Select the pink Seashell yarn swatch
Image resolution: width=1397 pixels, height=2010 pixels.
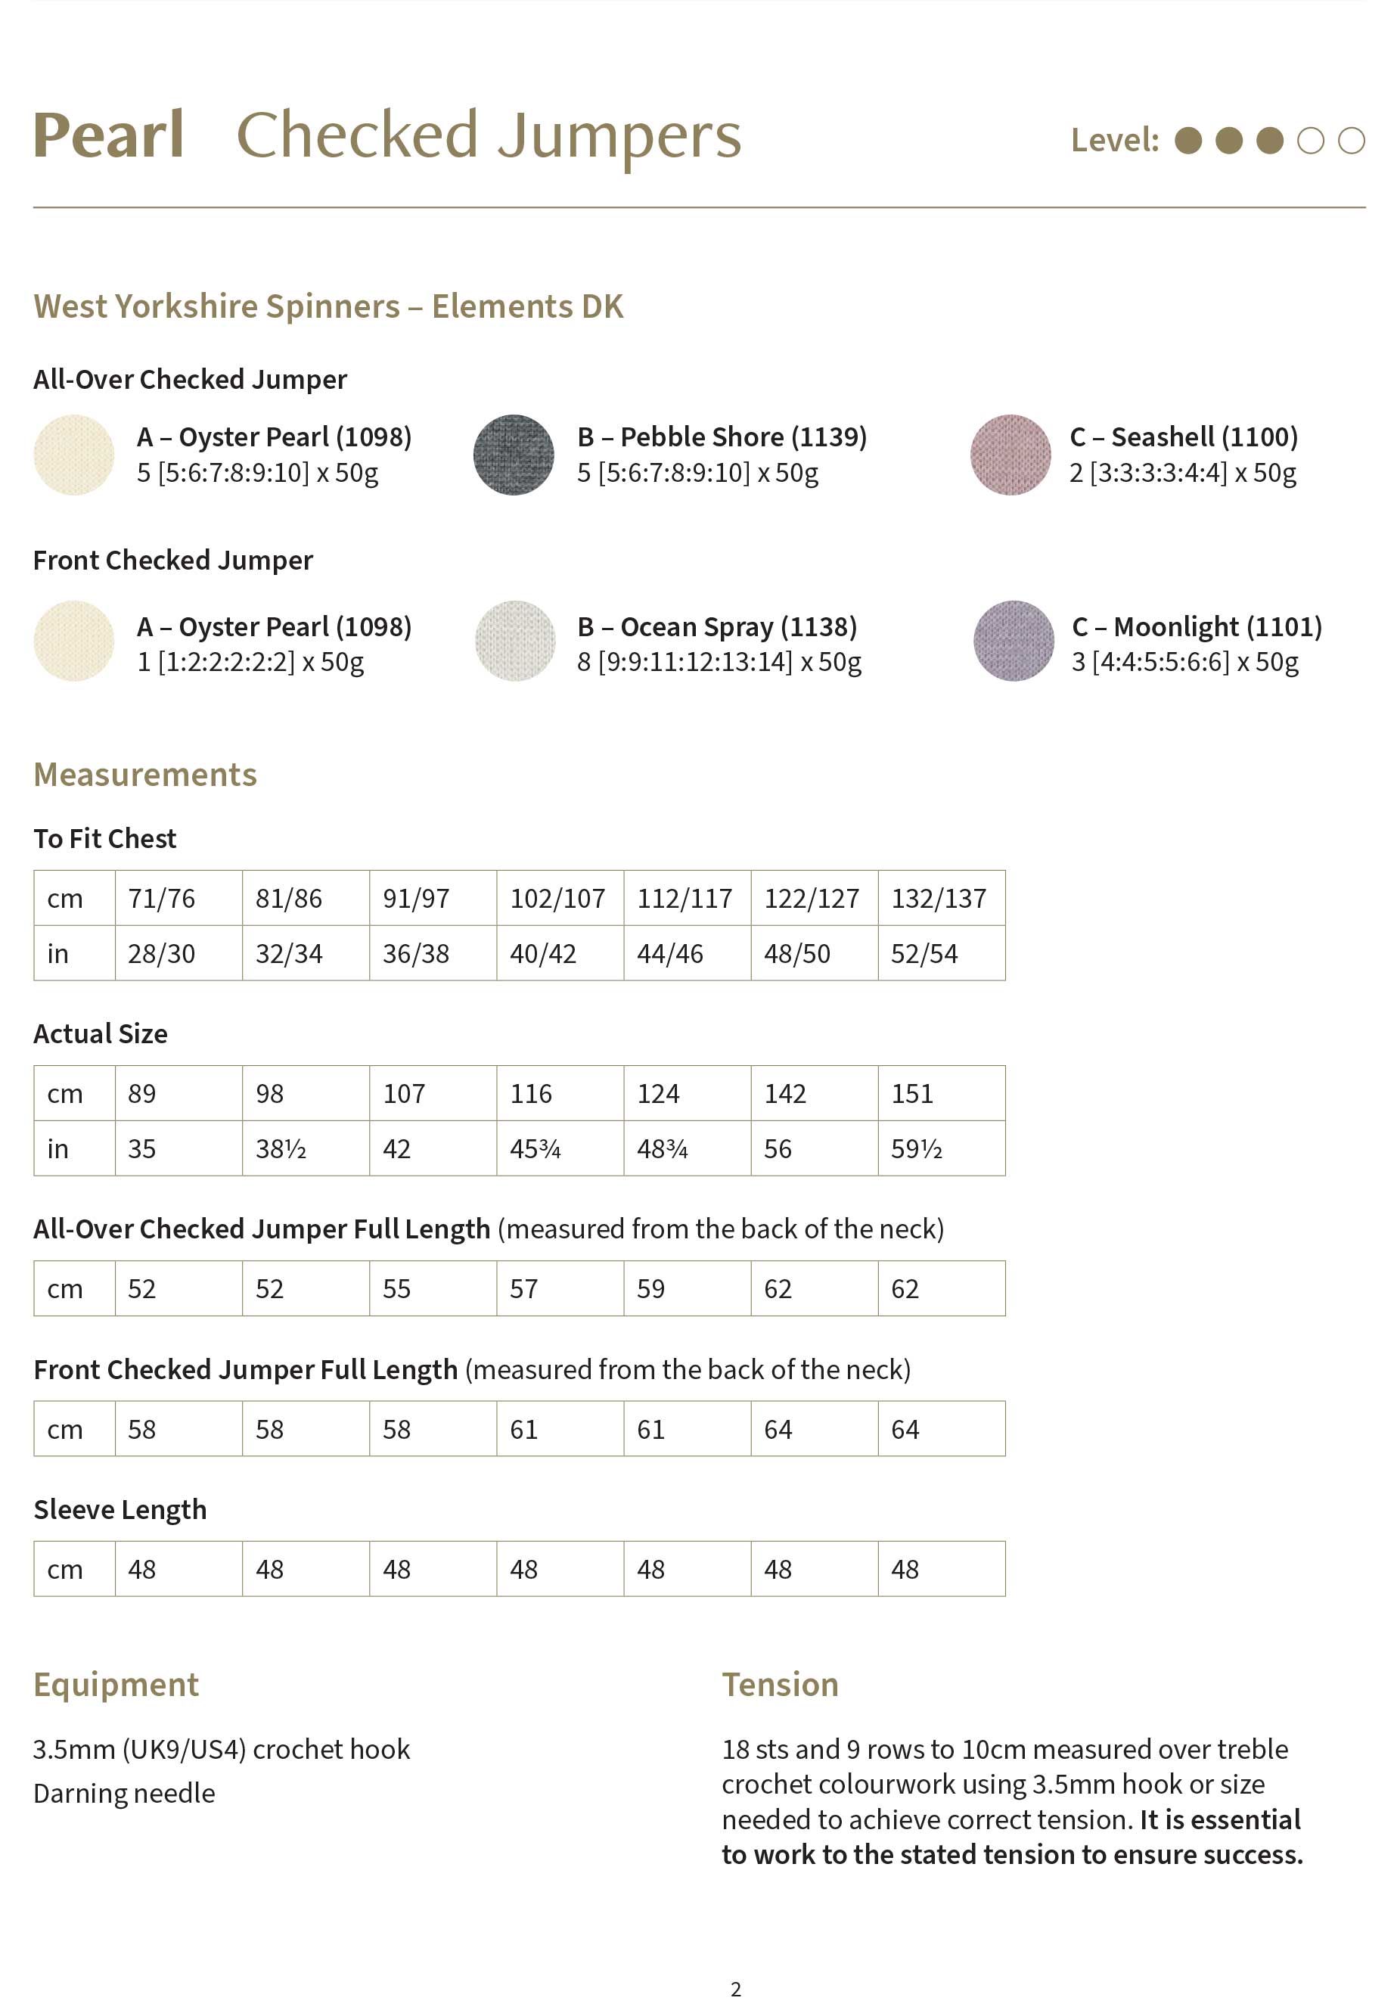pyautogui.click(x=1010, y=455)
